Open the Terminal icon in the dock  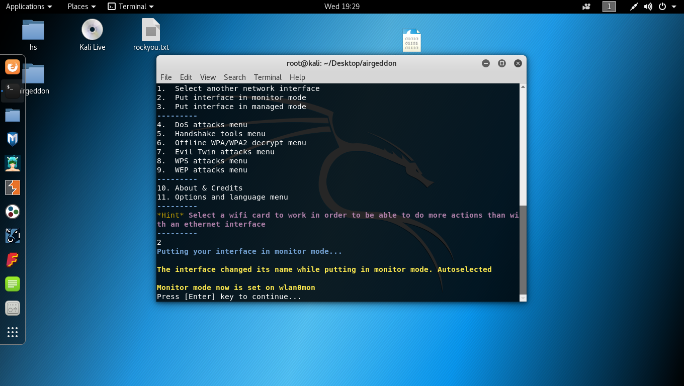pos(13,91)
